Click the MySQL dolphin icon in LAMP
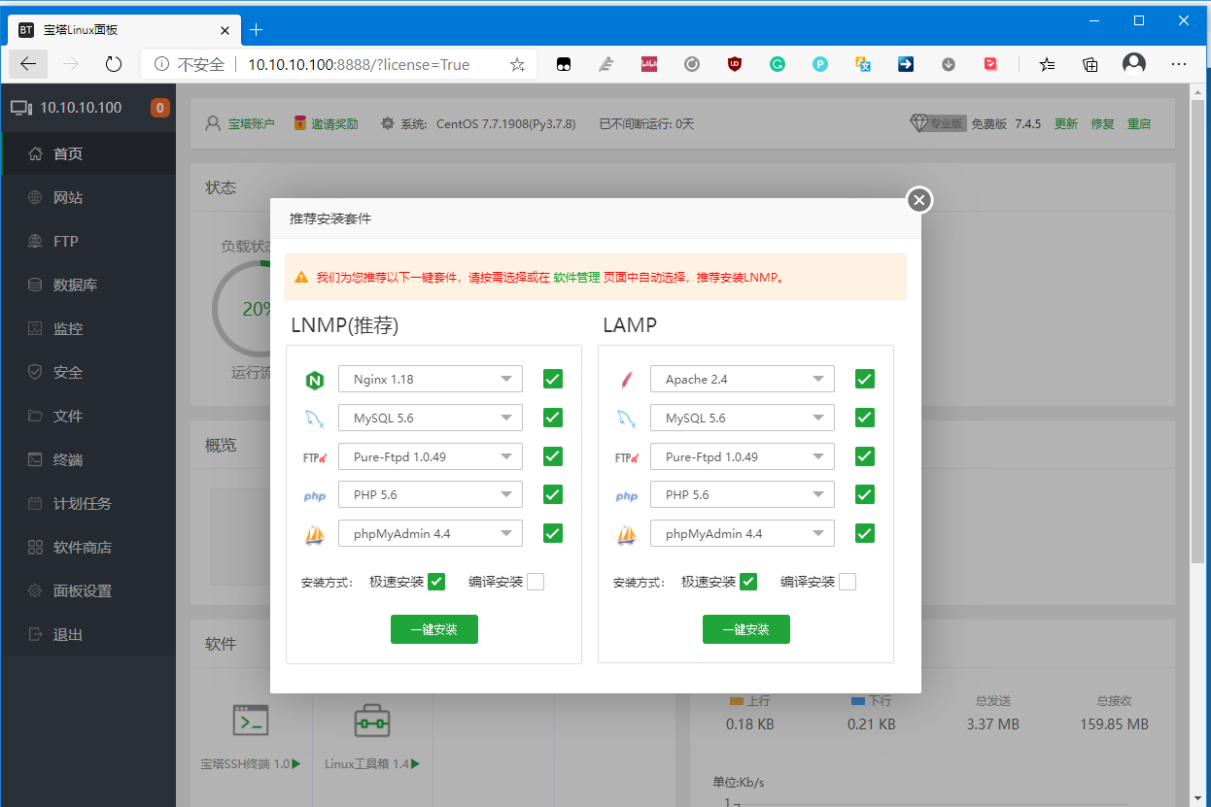Image resolution: width=1211 pixels, height=807 pixels. (626, 419)
